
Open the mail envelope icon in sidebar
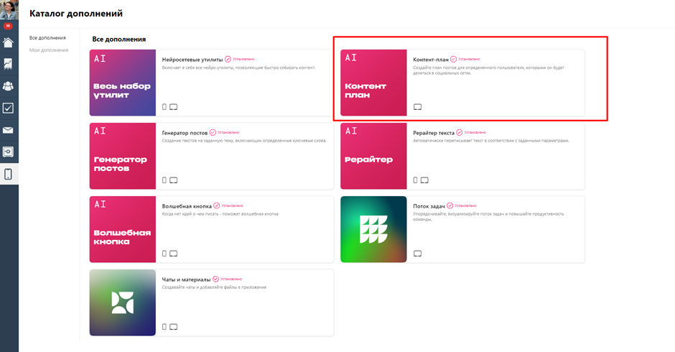pos(8,130)
